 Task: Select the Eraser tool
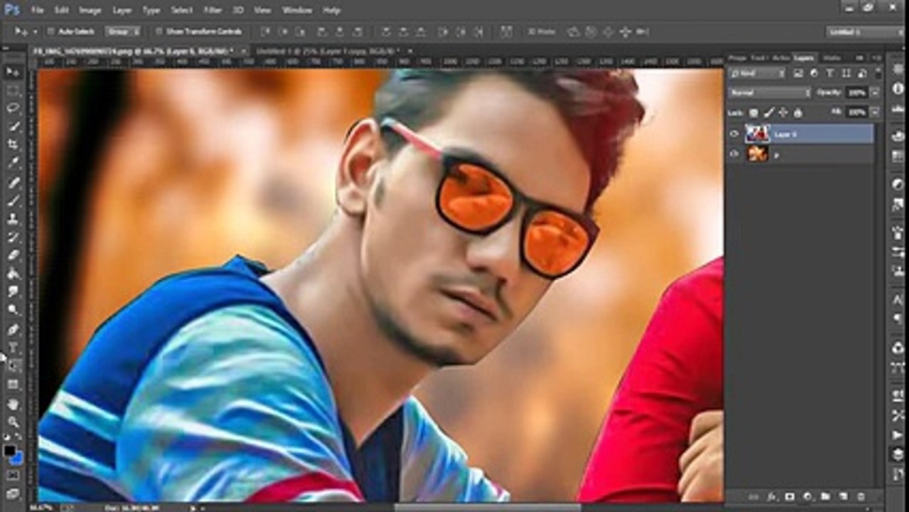point(13,255)
